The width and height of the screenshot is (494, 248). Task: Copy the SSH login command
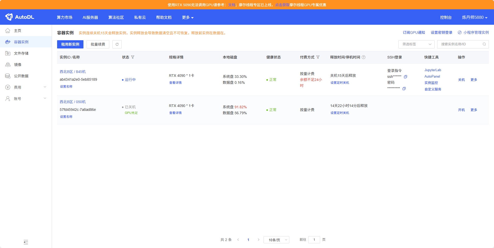[406, 77]
